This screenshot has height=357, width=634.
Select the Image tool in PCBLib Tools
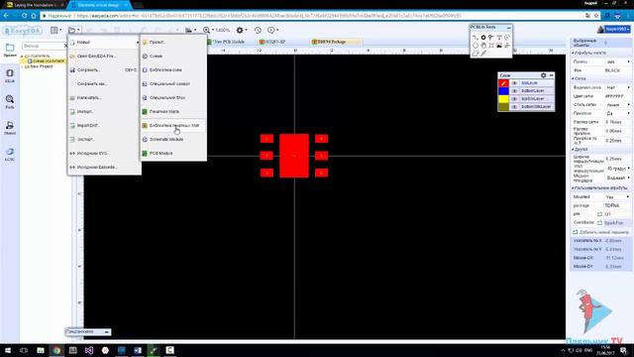pyautogui.click(x=499, y=46)
